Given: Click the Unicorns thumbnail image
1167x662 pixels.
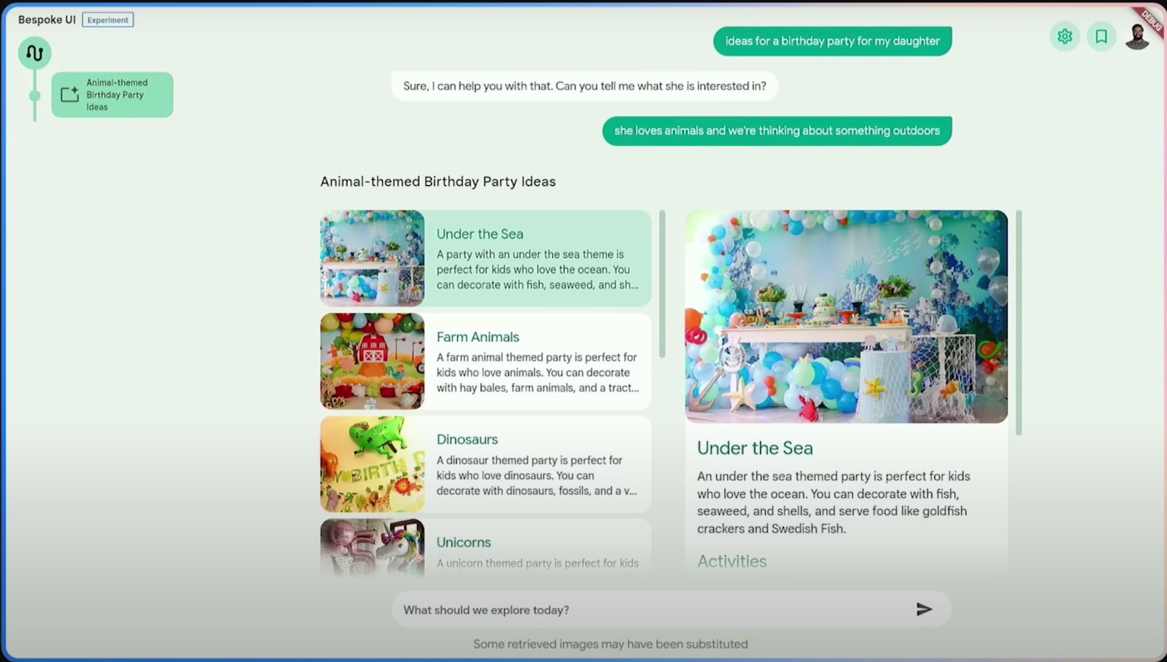Looking at the screenshot, I should [x=372, y=548].
